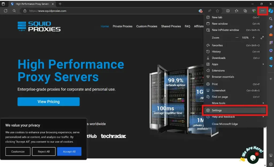Open the sidebar search icon
The height and width of the screenshot is (167, 274).
pyautogui.click(x=271, y=19)
